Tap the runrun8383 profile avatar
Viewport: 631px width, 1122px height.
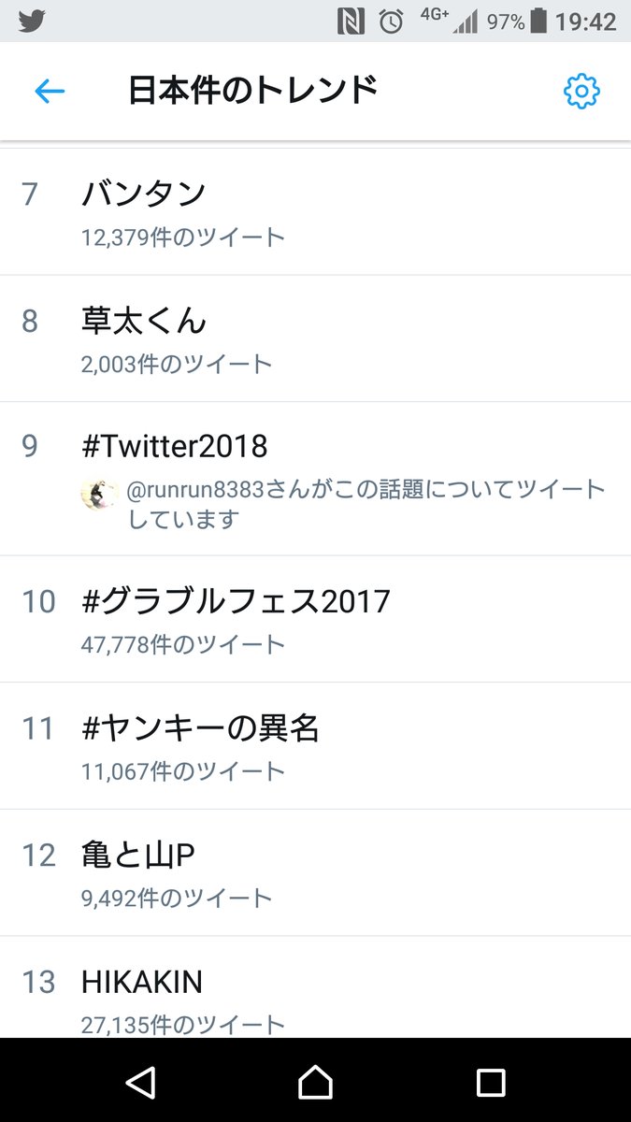(x=99, y=494)
